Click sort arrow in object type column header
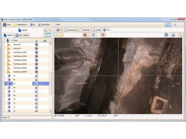The width and height of the screenshot is (186, 139). [11, 40]
